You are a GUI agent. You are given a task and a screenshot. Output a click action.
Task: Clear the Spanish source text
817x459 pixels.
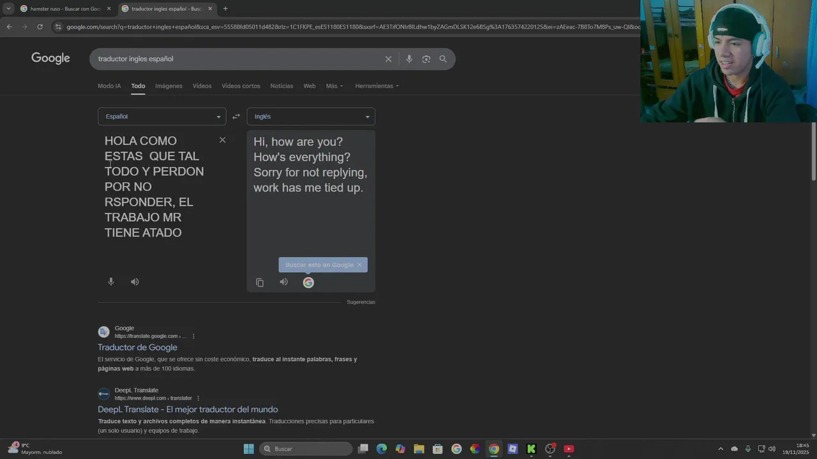(222, 140)
